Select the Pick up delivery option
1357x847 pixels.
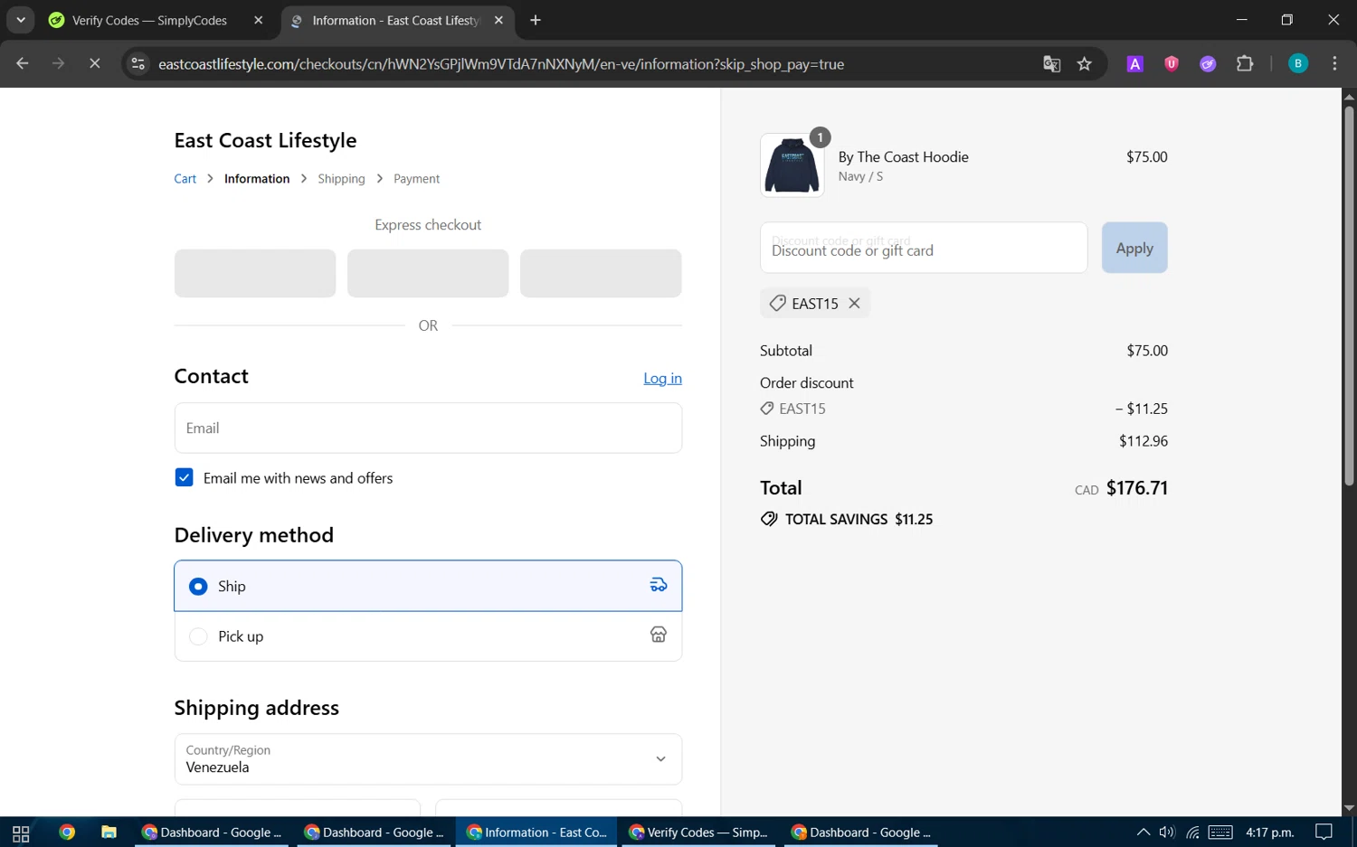pyautogui.click(x=428, y=636)
